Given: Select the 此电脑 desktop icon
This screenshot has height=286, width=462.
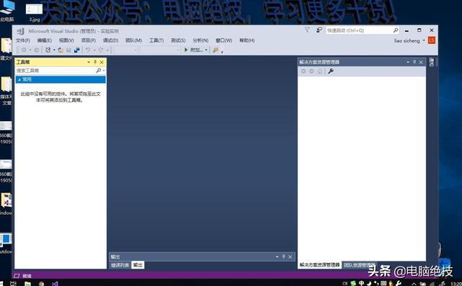Looking at the screenshot, I should click(x=7, y=12).
